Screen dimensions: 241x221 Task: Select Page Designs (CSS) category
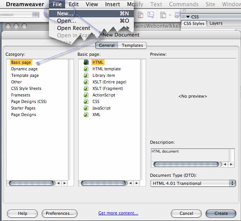point(29,101)
